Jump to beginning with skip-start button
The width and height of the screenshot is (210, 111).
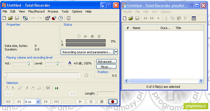(x=8, y=102)
